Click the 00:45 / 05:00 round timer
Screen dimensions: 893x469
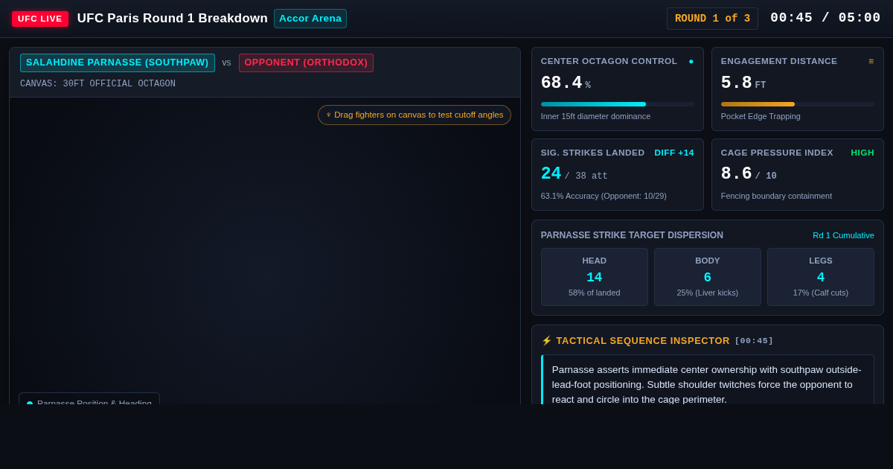pos(825,18)
